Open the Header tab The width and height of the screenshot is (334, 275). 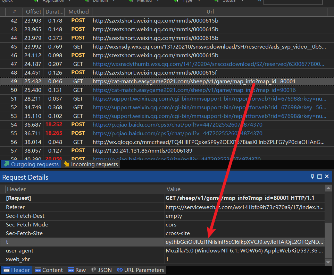click(16, 270)
